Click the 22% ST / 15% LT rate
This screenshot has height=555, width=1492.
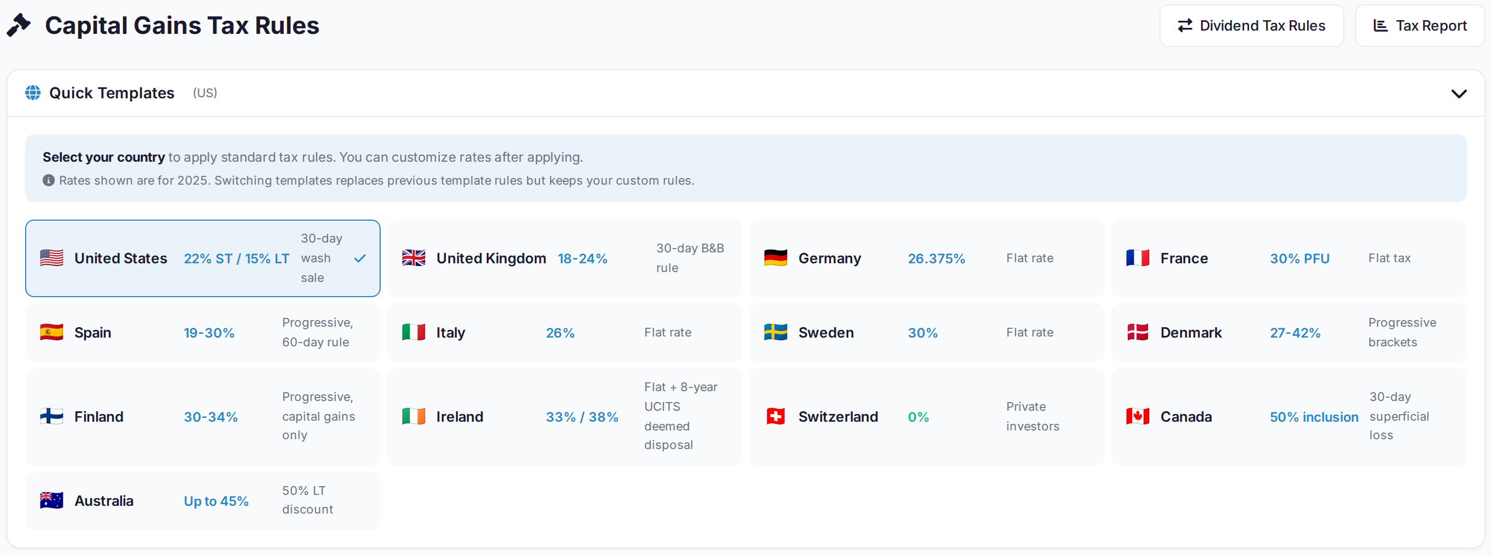pos(236,259)
